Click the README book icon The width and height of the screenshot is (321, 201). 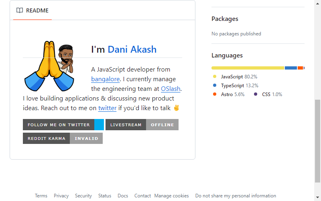[x=20, y=10]
